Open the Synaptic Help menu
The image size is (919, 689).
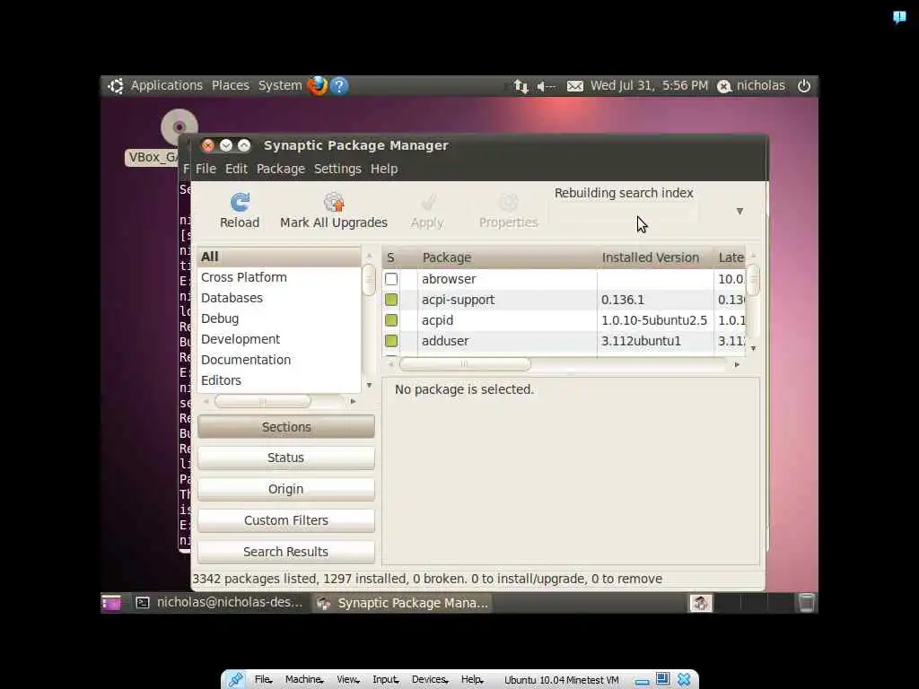[384, 170]
